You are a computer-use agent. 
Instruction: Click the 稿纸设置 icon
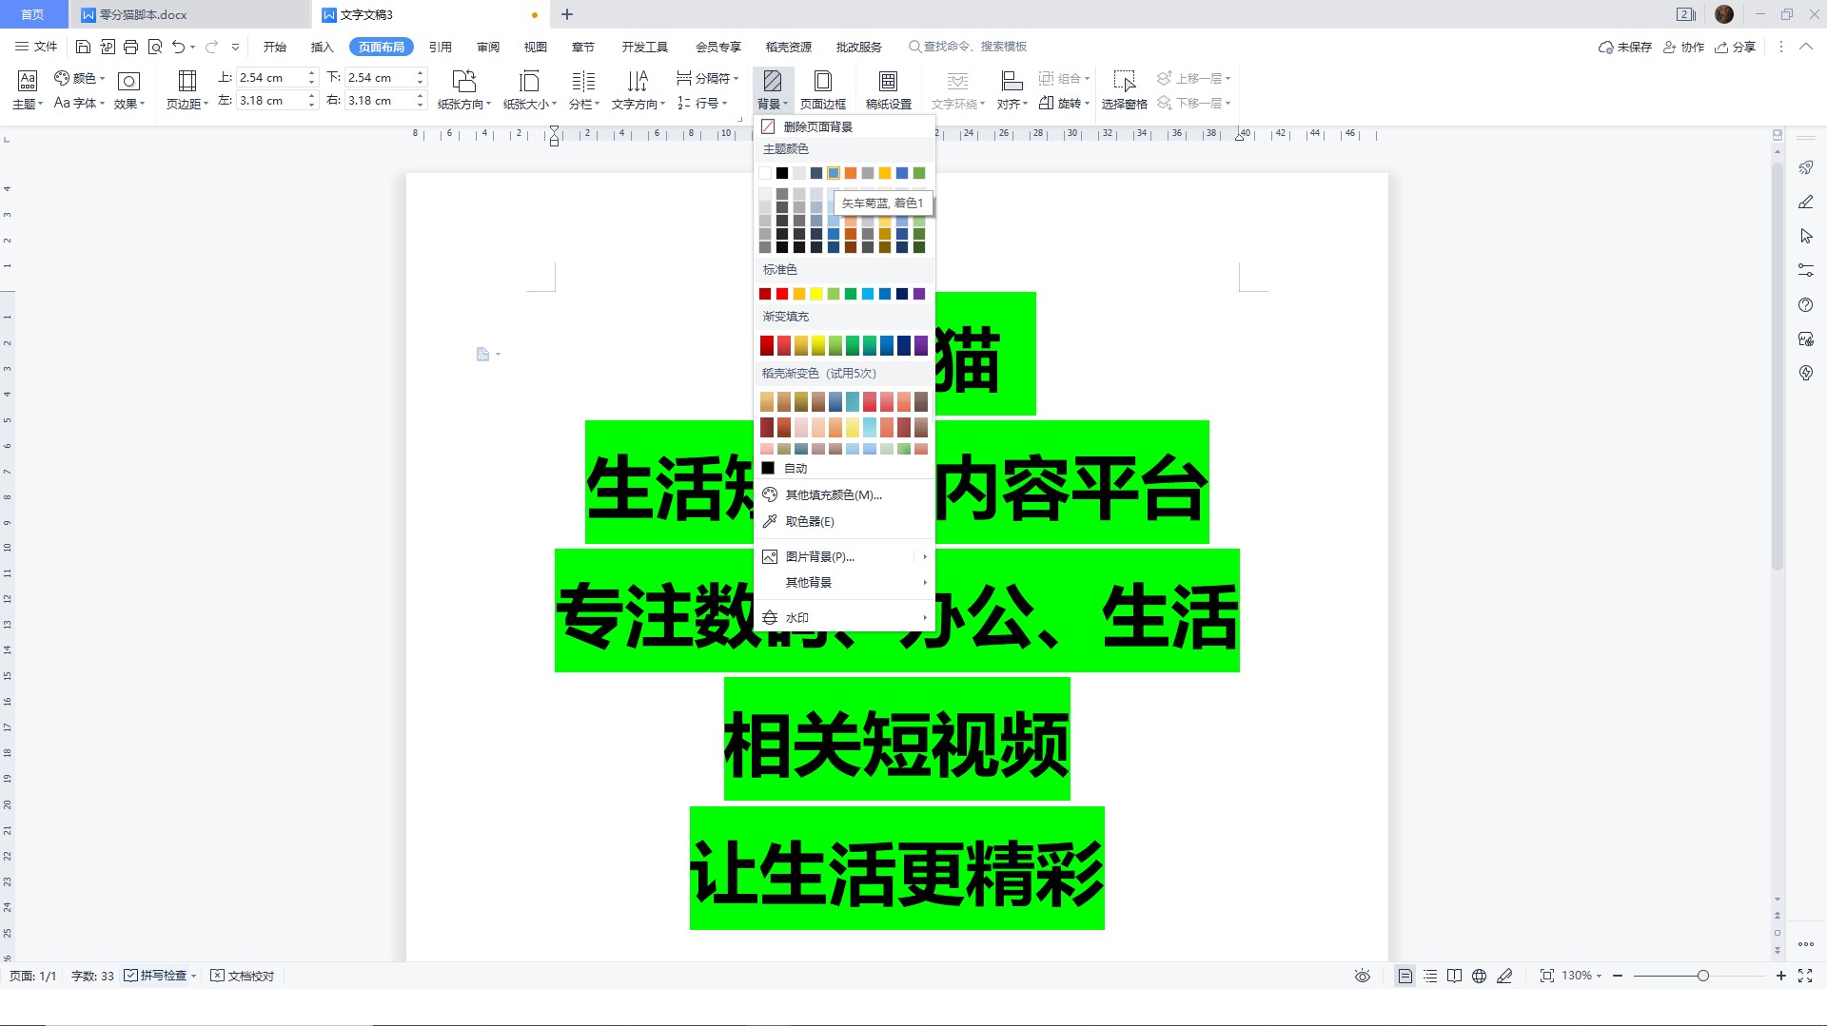click(889, 88)
